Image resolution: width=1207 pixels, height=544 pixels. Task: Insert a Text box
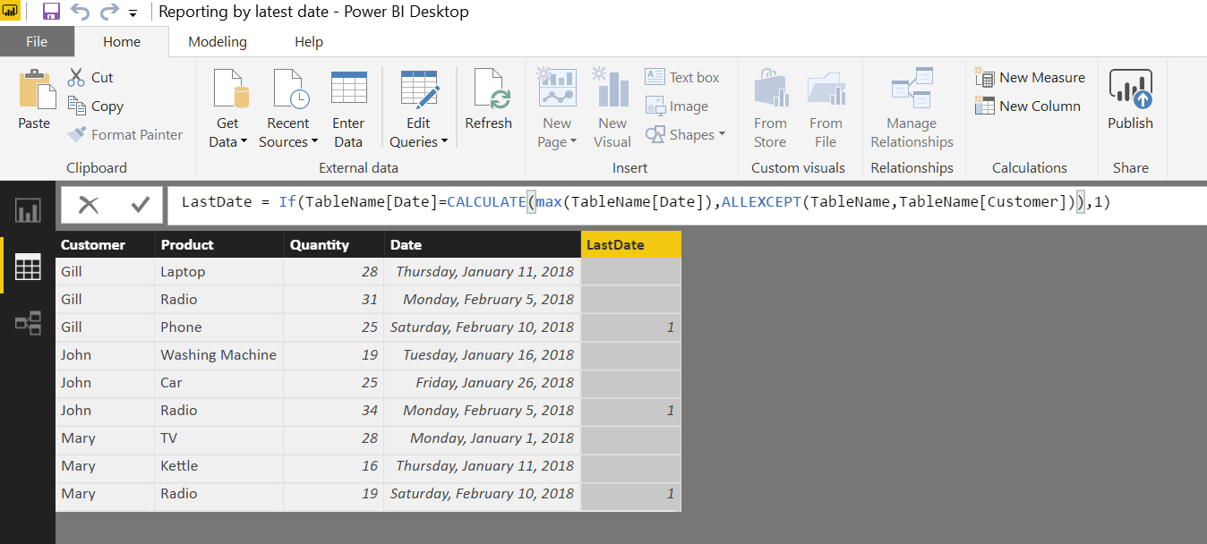682,78
